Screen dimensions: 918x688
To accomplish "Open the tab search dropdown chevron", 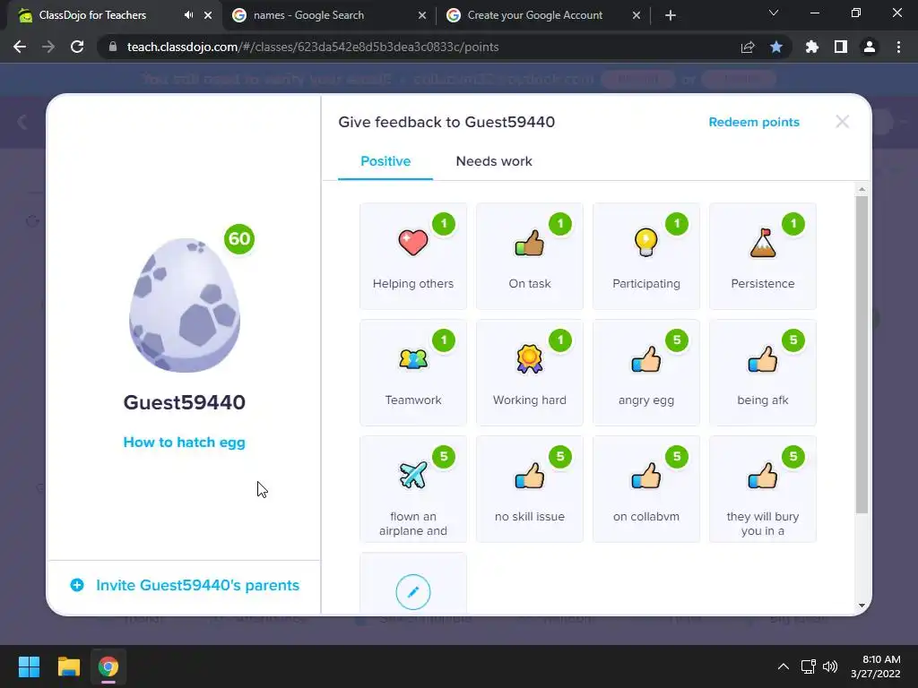I will point(774,13).
